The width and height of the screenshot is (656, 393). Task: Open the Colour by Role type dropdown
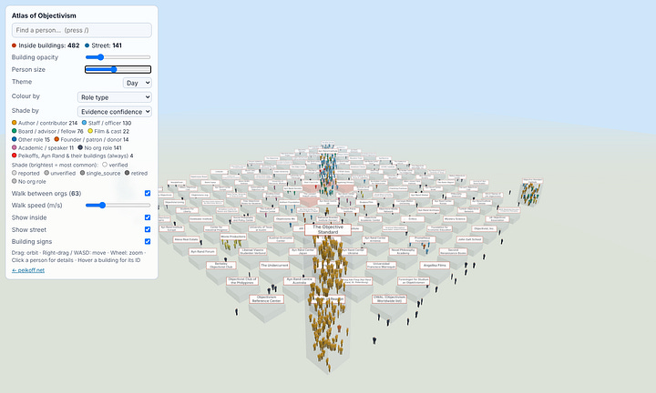[x=114, y=97]
